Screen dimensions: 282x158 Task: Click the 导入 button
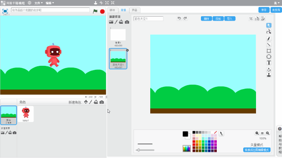click(230, 18)
